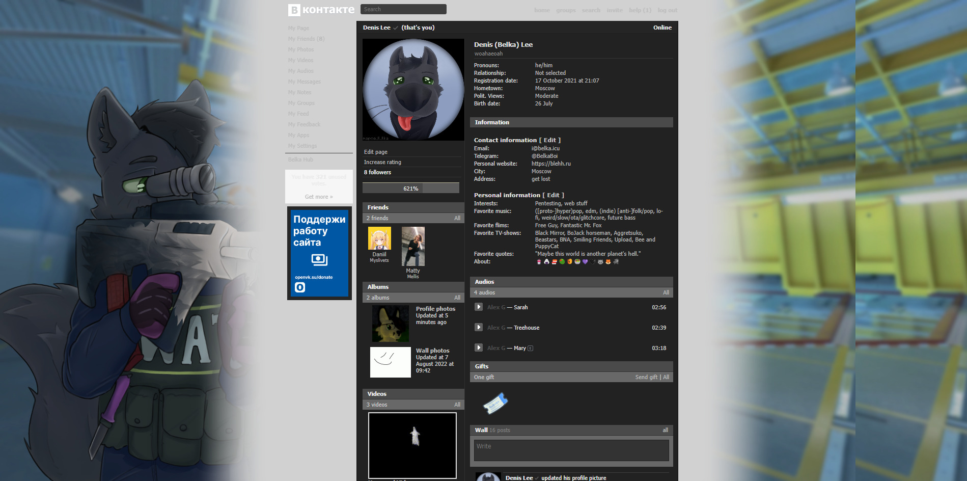Image resolution: width=967 pixels, height=481 pixels.
Task: Open My Messages in the sidebar
Action: pyautogui.click(x=305, y=82)
